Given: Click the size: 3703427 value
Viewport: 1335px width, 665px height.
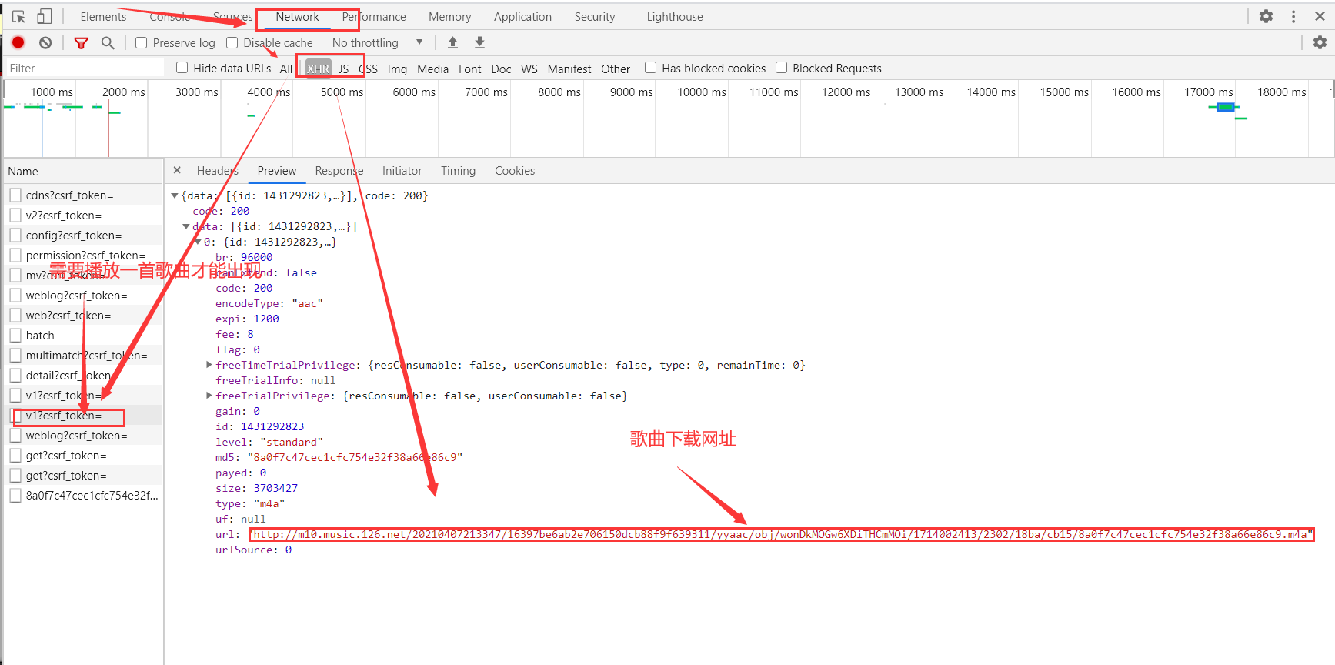Looking at the screenshot, I should coord(275,488).
